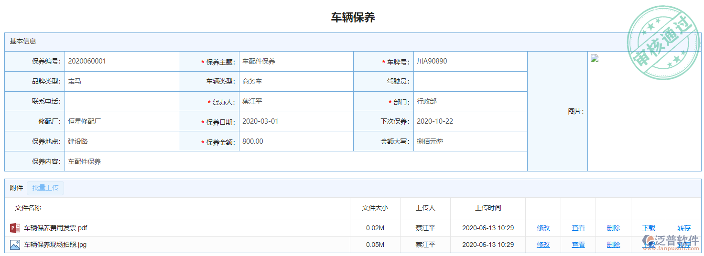The height and width of the screenshot is (256, 704).
Task: Click the 审核通过 approval stamp
Action: [x=664, y=42]
